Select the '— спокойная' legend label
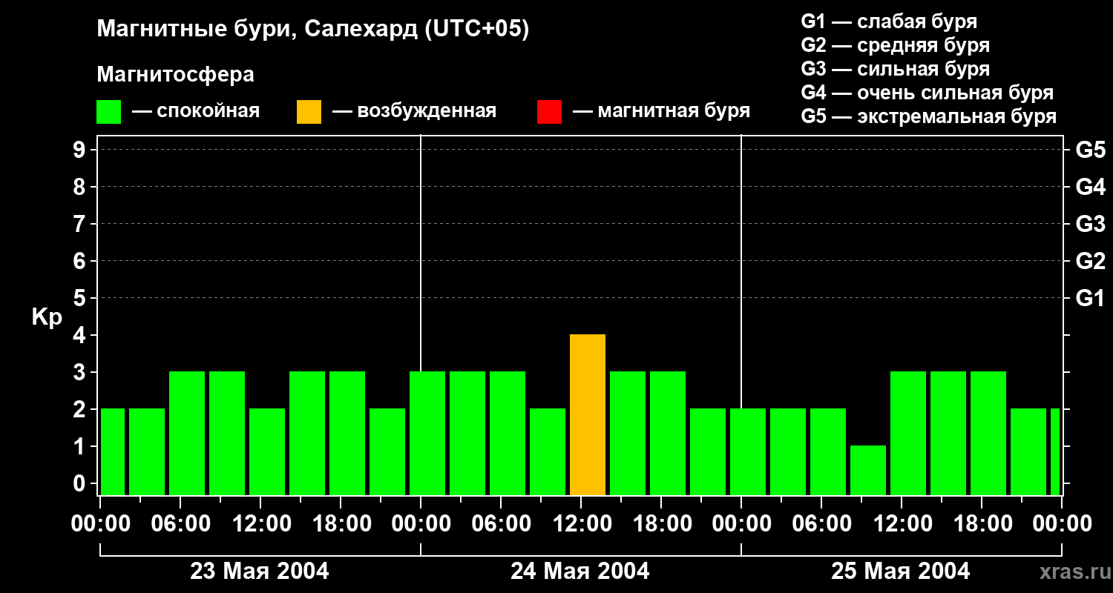Viewport: 1113px width, 593px height. (196, 111)
